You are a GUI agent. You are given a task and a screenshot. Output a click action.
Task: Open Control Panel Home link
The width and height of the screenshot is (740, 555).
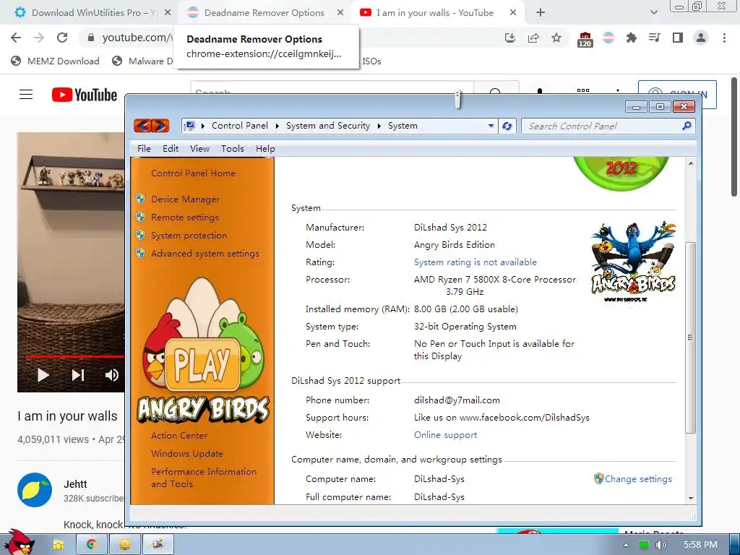(x=193, y=173)
